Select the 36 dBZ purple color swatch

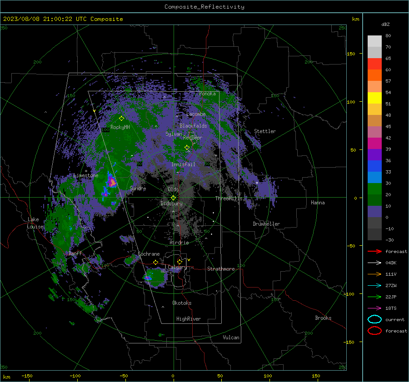pos(374,154)
